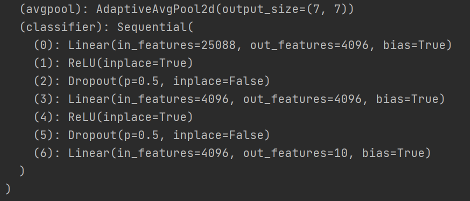Click ReLU on the (1) line

tap(82, 63)
